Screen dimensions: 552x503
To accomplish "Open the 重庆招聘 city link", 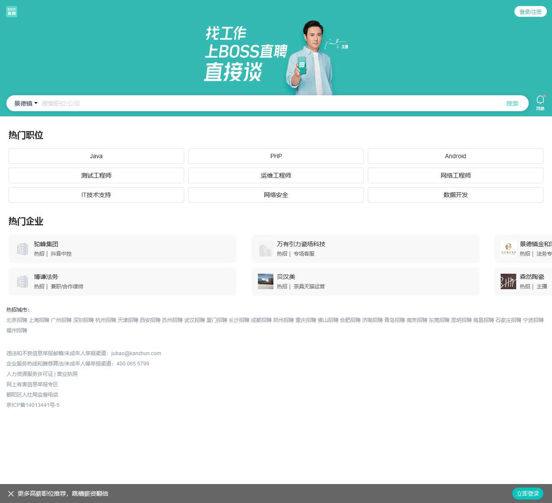I will pyautogui.click(x=306, y=320).
